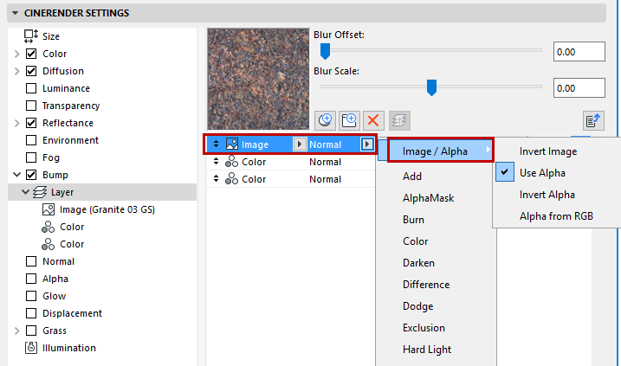Click reorder arrows on second Color layer row
Viewport: 621px width, 366px height.
point(216,179)
